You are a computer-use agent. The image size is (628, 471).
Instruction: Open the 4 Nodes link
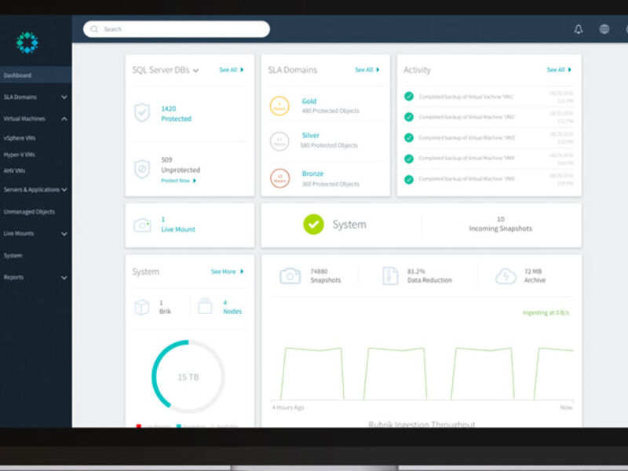232,307
